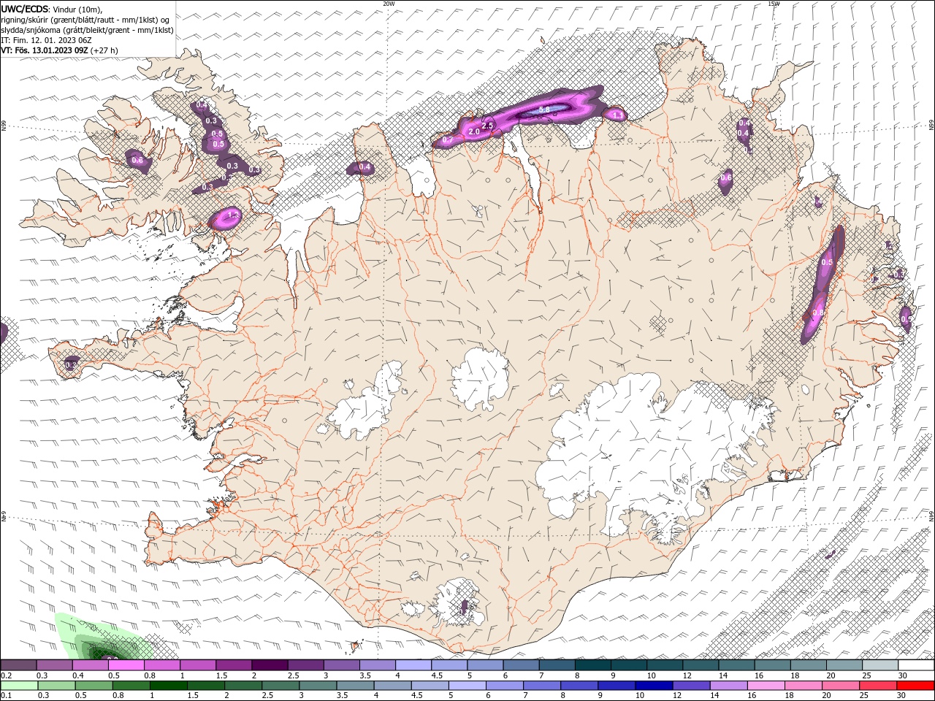Click the 0.1 label on bottom legend row
The height and width of the screenshot is (701, 935).
point(6,696)
